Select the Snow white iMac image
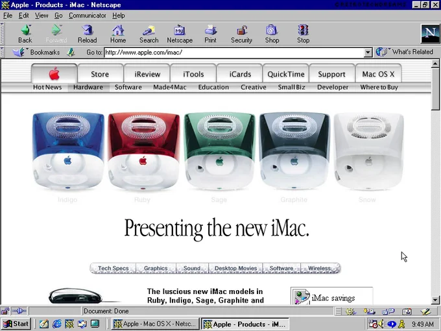Screen dimensions: 441x331 tap(368, 152)
